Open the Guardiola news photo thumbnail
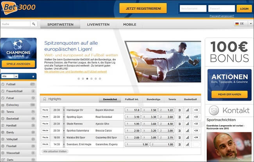Screen dimensions: 254x162 tap(229, 147)
